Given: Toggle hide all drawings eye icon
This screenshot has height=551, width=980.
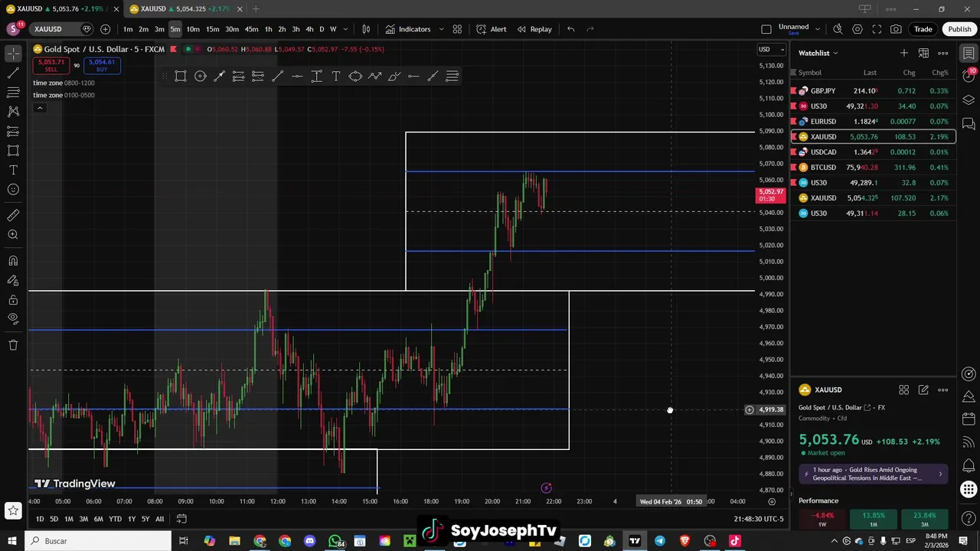Looking at the screenshot, I should pyautogui.click(x=13, y=319).
